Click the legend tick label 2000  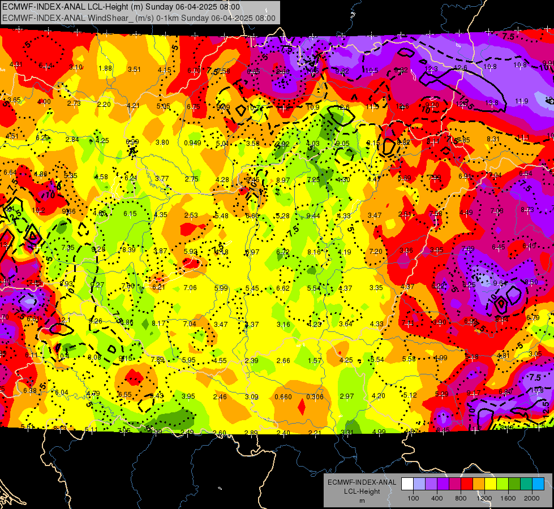[532, 498]
